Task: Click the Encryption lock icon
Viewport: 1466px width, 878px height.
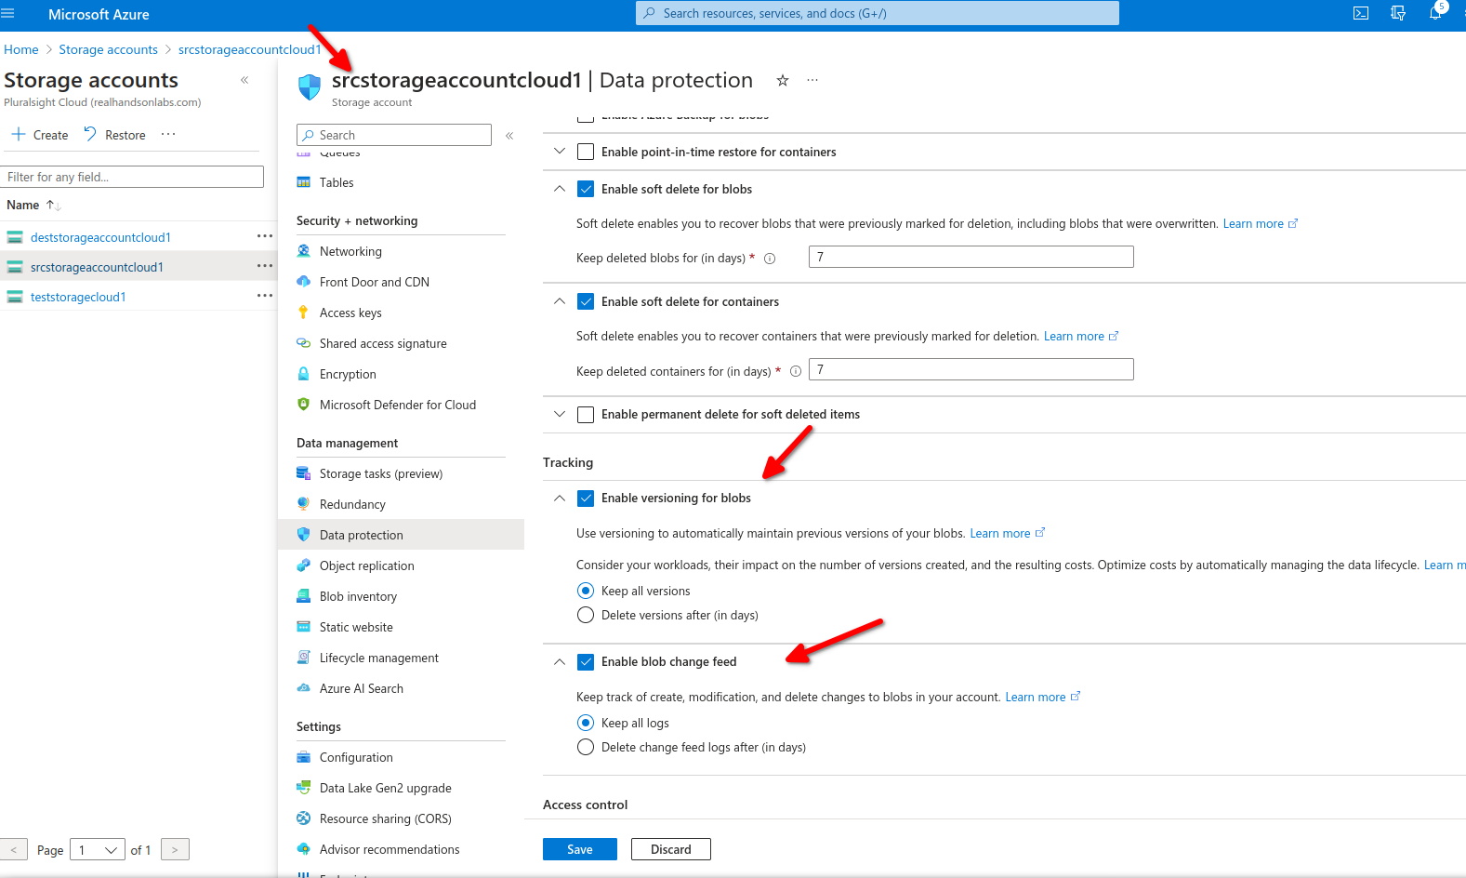Action: pyautogui.click(x=303, y=374)
